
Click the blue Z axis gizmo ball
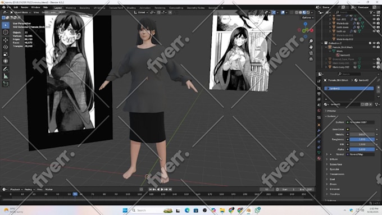[x=305, y=24]
